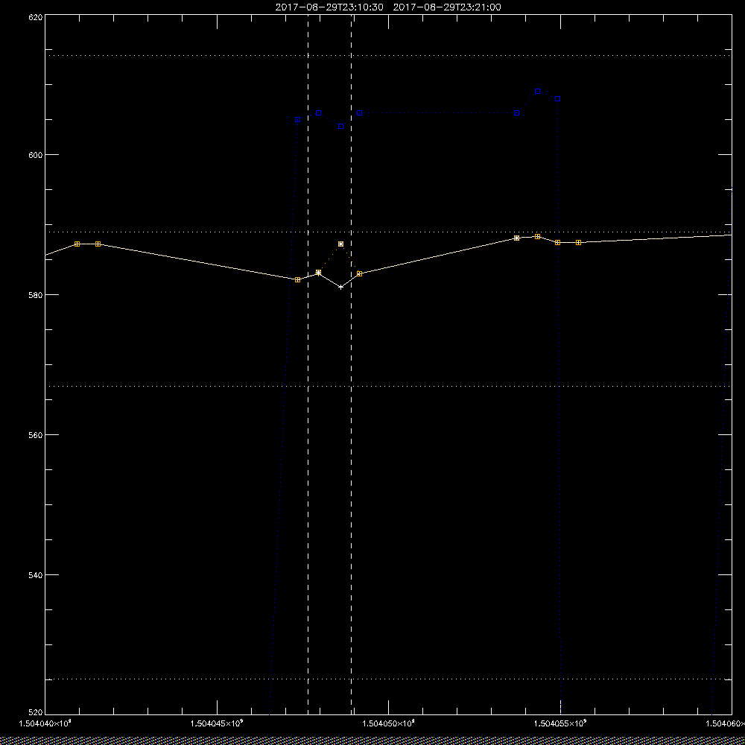Select the rightmost orange square data point
The image size is (745, 745).
pos(578,242)
